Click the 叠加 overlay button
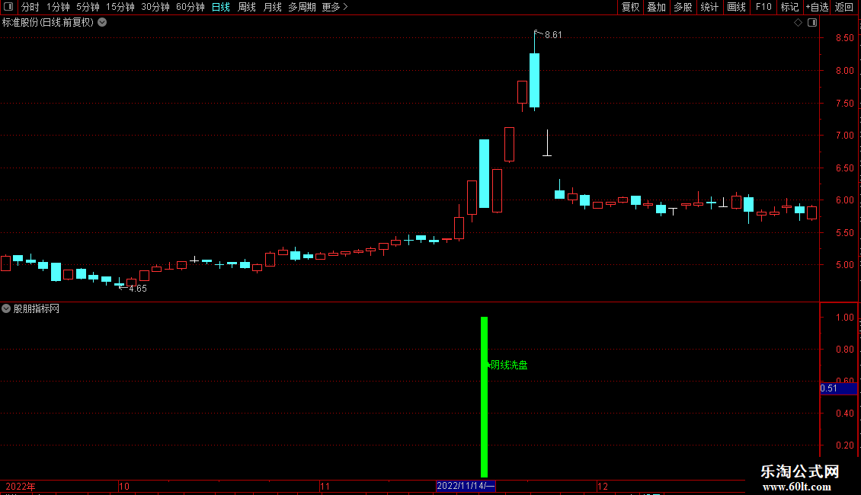The height and width of the screenshot is (495, 861). pos(656,7)
